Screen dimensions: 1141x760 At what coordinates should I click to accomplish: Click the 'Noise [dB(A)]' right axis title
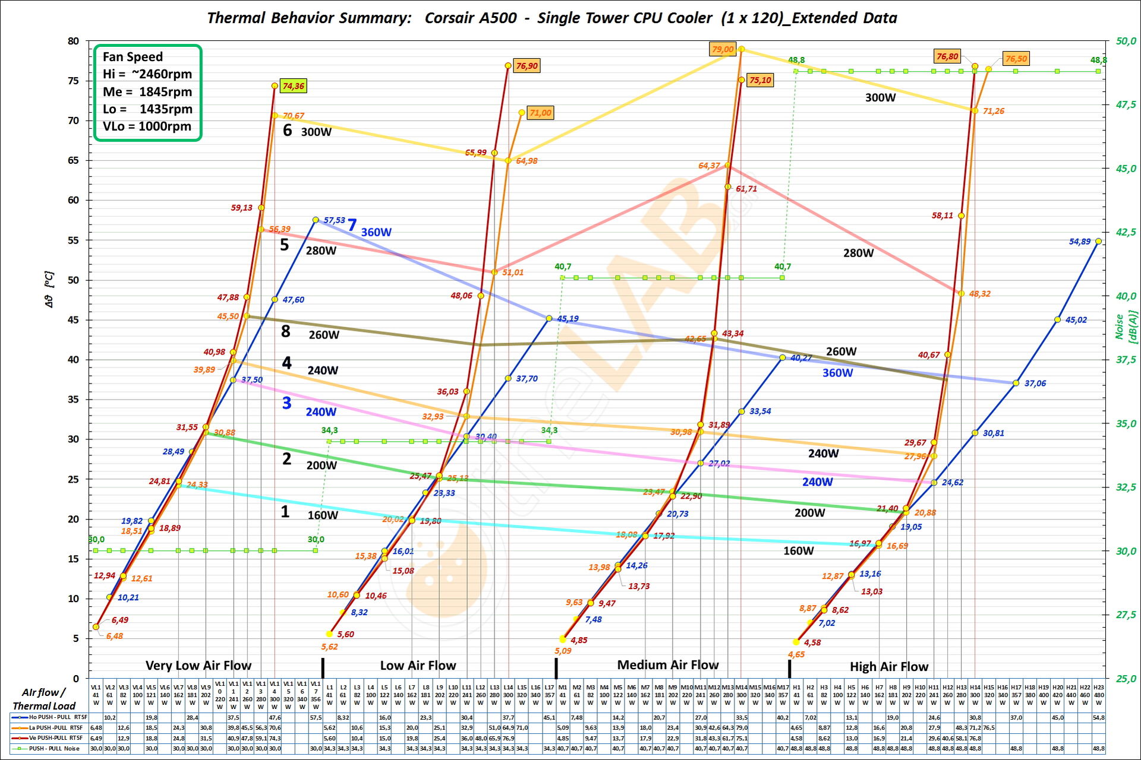pos(1126,327)
